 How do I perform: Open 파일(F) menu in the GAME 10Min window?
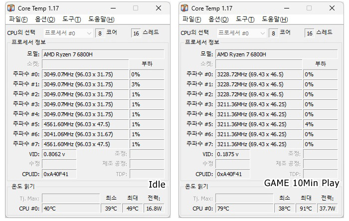192,19
